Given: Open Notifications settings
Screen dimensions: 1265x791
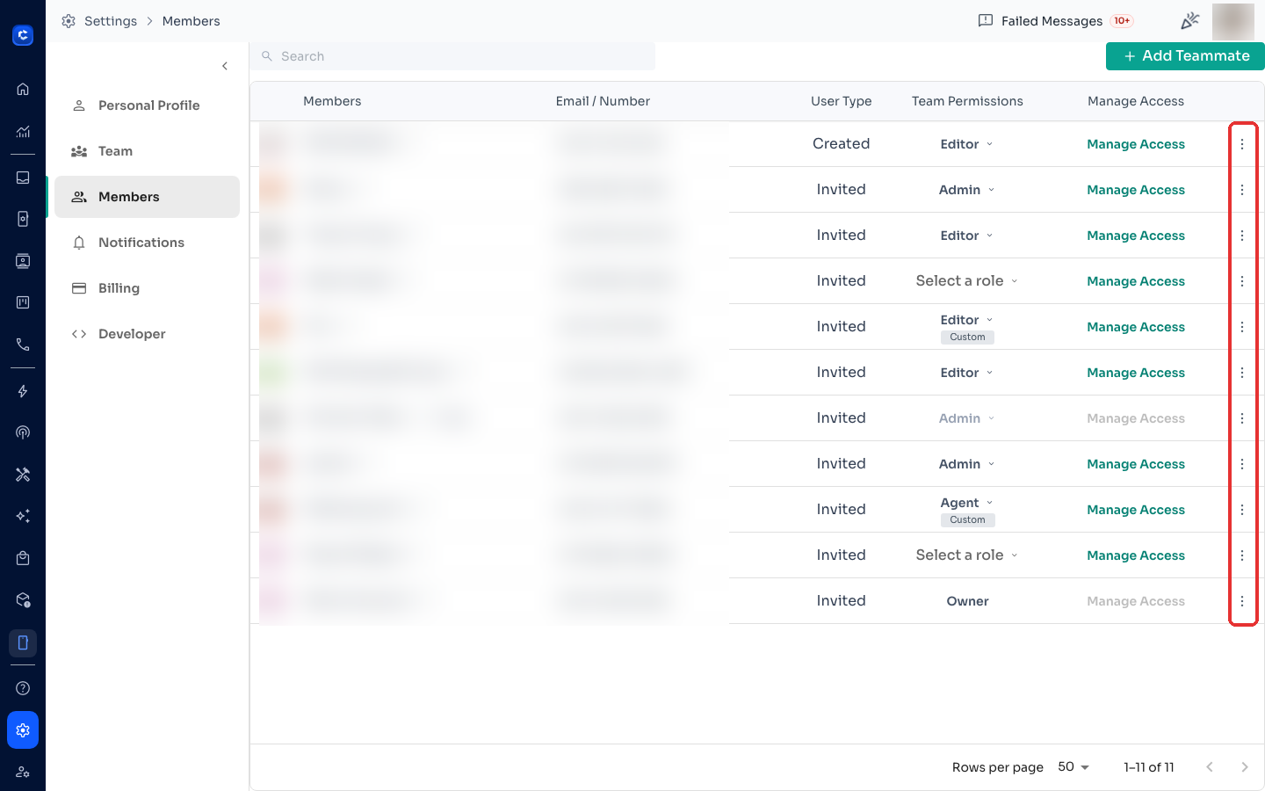Looking at the screenshot, I should coord(147,243).
